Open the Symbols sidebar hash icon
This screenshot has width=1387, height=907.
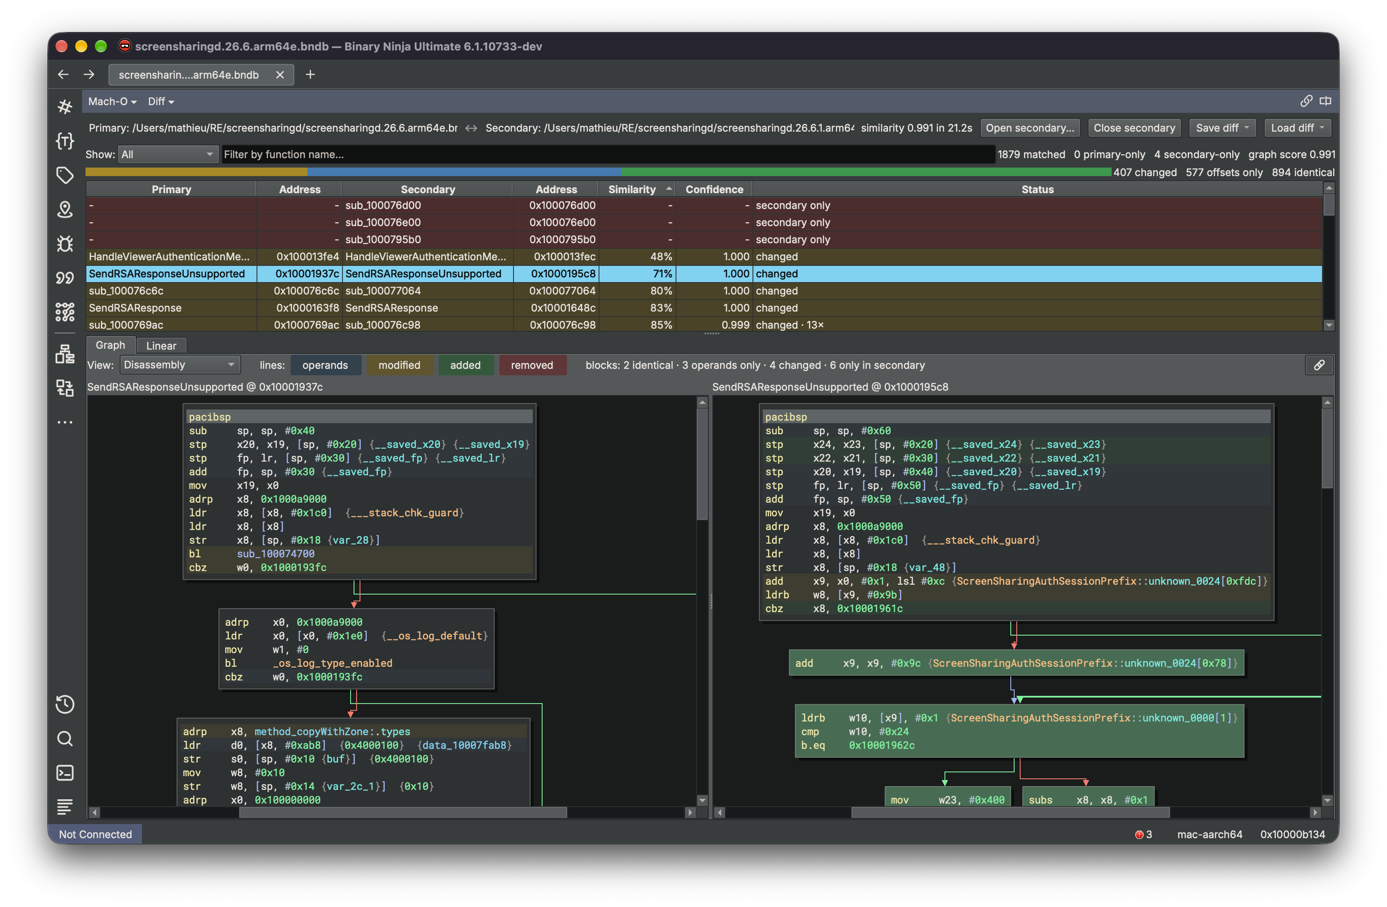(x=65, y=106)
